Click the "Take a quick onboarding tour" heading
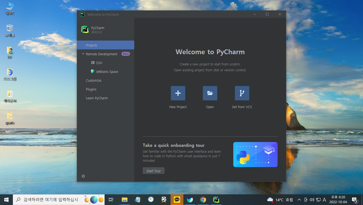 pos(174,145)
